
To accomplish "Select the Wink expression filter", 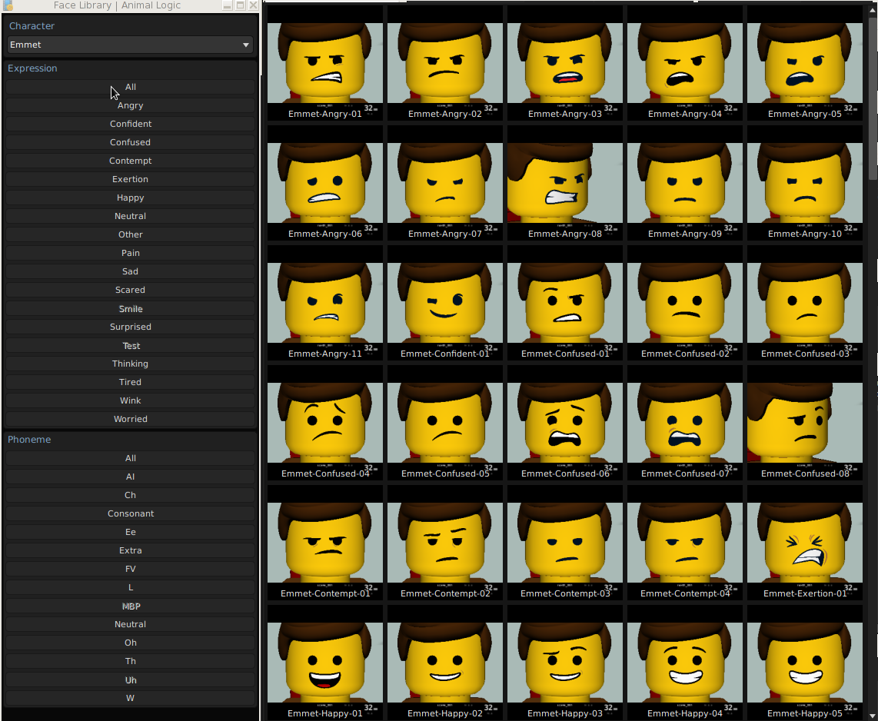I will [x=130, y=400].
